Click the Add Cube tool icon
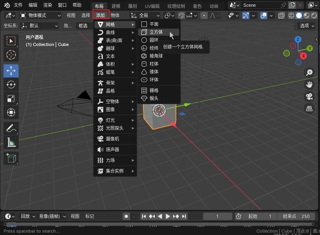The width and height of the screenshot is (320, 235). pyautogui.click(x=11, y=158)
